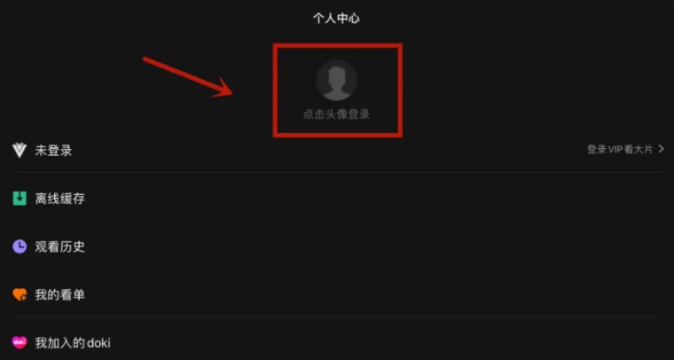
Task: Go to the 观看历史 text entry
Action: (60, 247)
